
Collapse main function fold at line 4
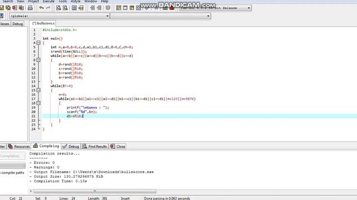(38, 43)
